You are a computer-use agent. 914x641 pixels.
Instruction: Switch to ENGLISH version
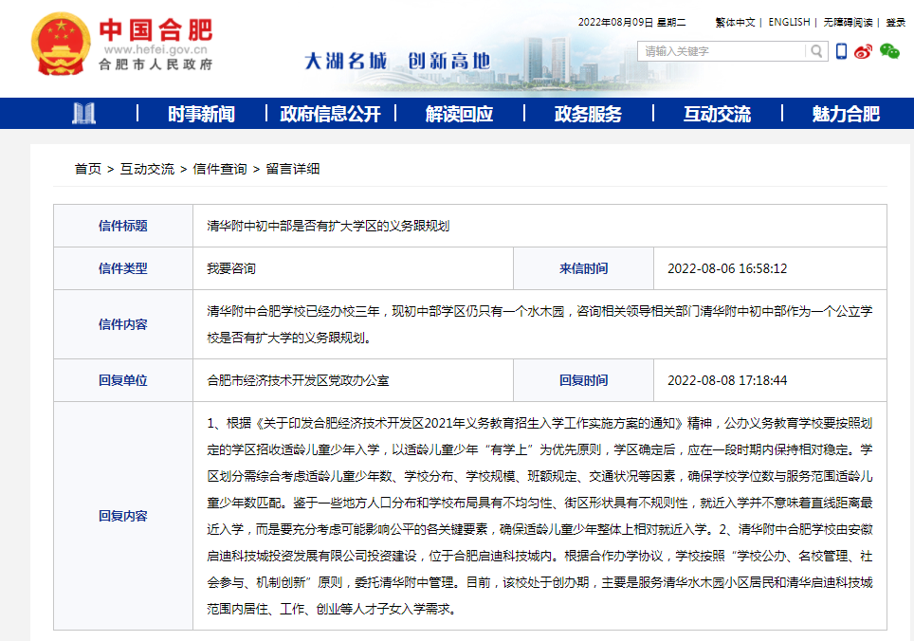coord(789,22)
